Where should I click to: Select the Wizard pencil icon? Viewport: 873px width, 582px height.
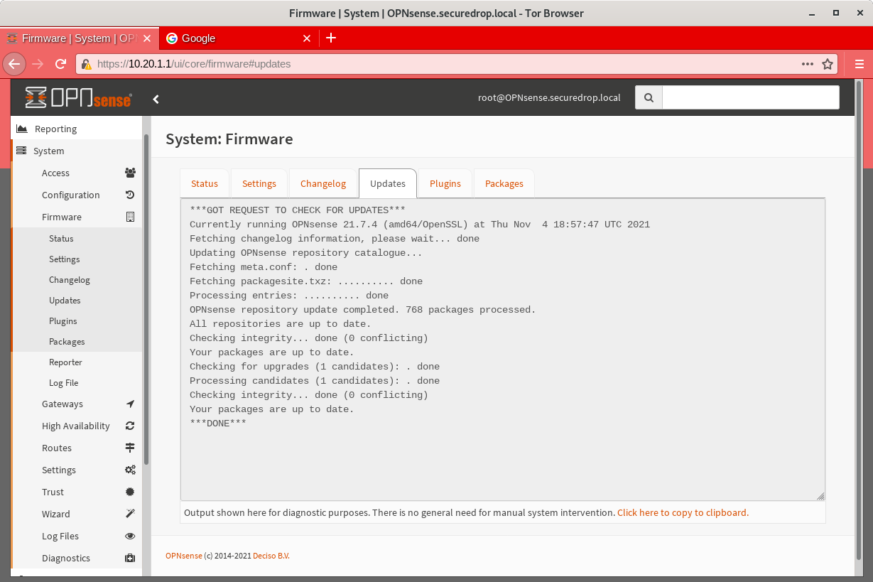pyautogui.click(x=129, y=514)
